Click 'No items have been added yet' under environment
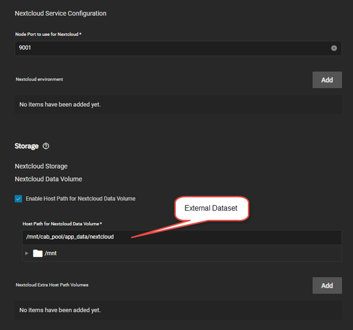The image size is (353, 330). [60, 105]
